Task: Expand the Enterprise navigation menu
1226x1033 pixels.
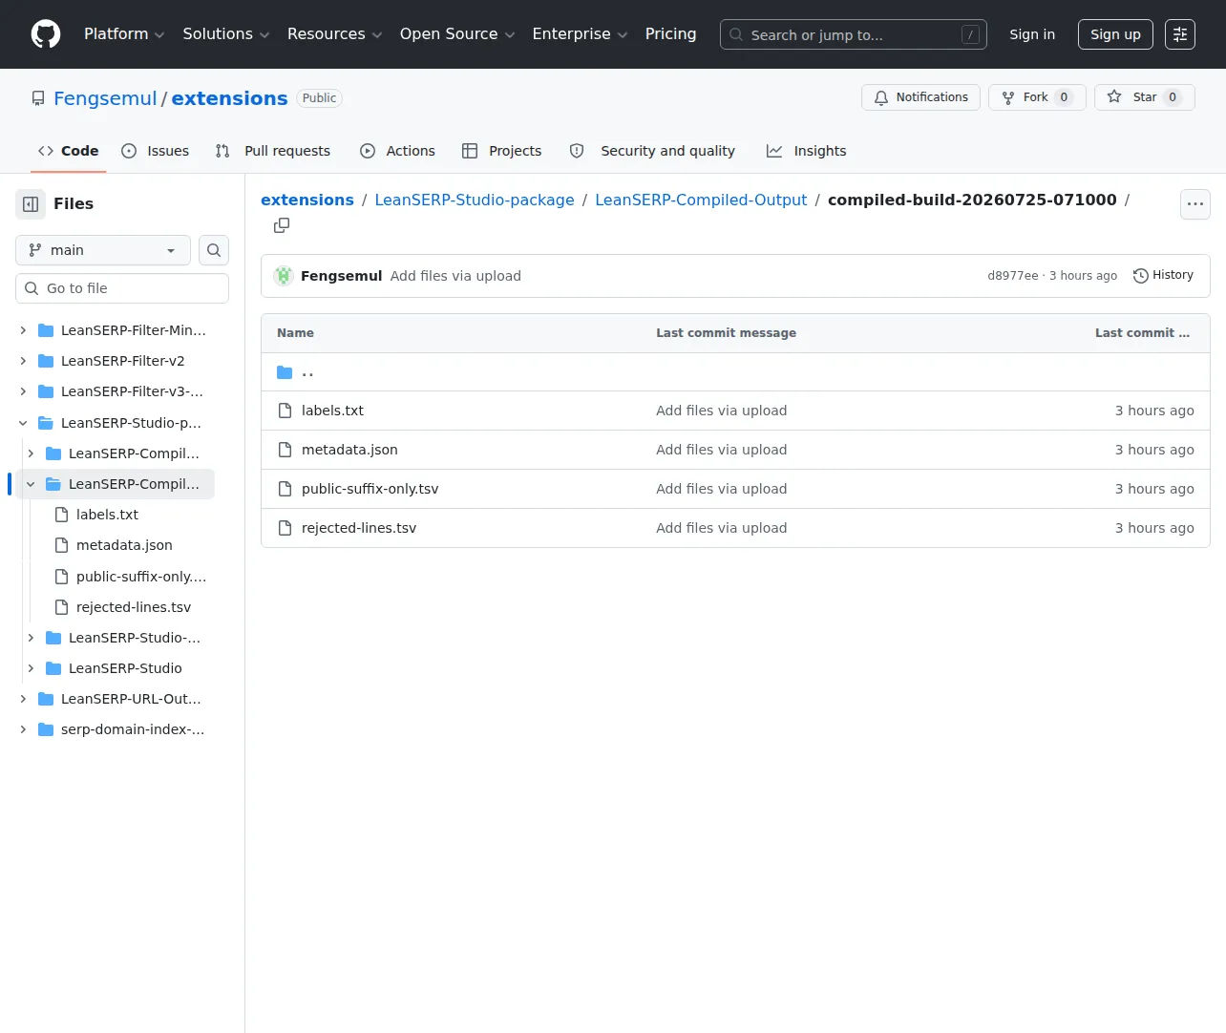Action: pyautogui.click(x=580, y=34)
